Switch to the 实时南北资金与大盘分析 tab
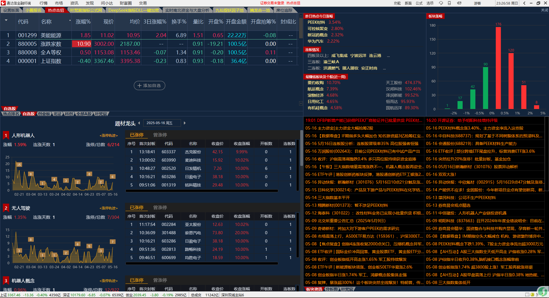 pyautogui.click(x=187, y=10)
